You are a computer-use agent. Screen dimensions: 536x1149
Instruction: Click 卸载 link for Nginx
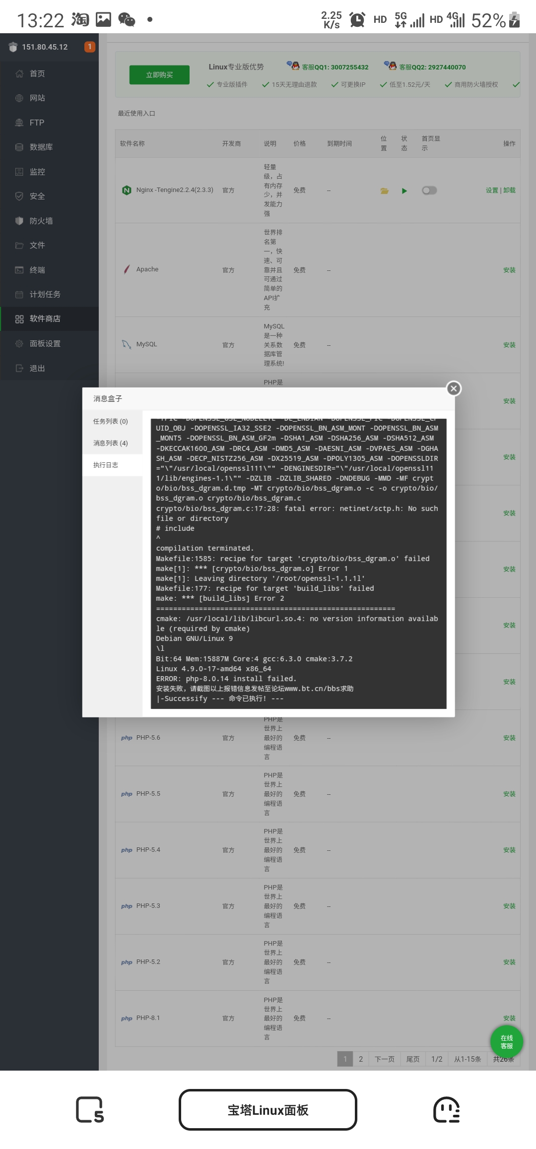(x=510, y=191)
